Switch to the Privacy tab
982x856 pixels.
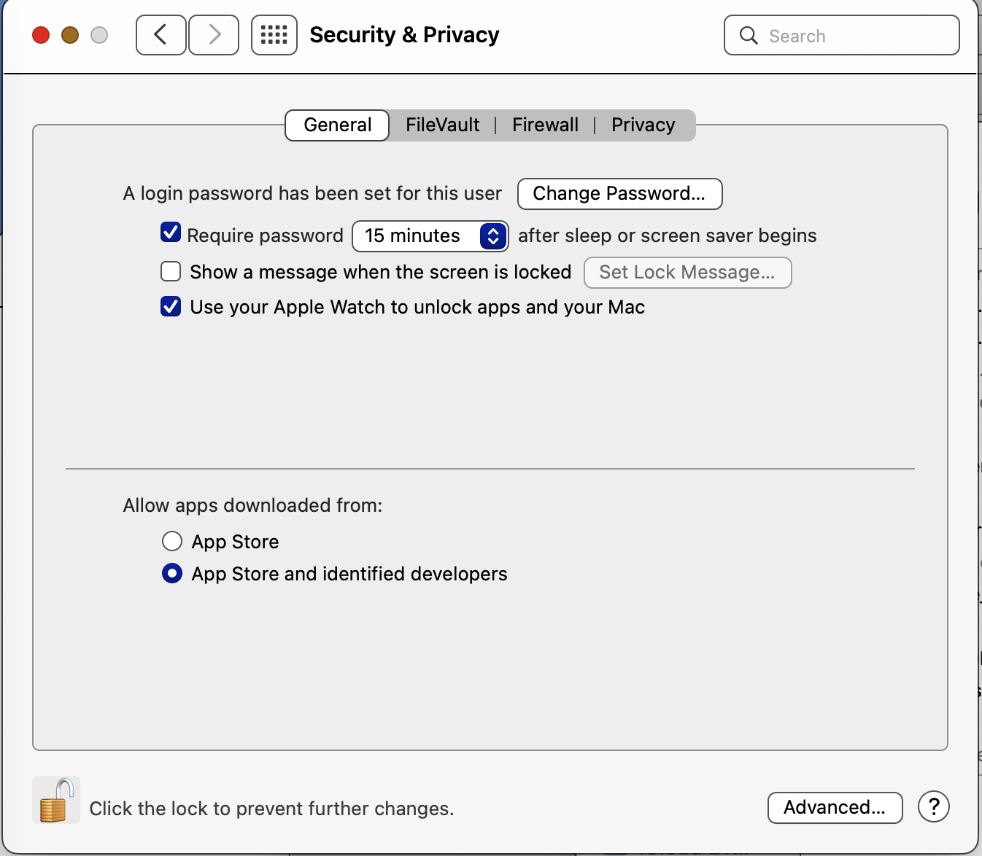(643, 125)
